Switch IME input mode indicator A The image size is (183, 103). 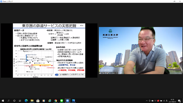pyautogui.click(x=167, y=101)
